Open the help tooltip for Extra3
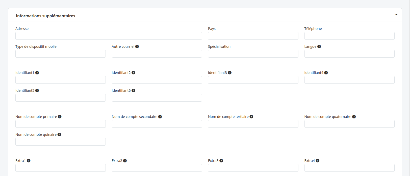This screenshot has height=176, width=410. point(221,161)
